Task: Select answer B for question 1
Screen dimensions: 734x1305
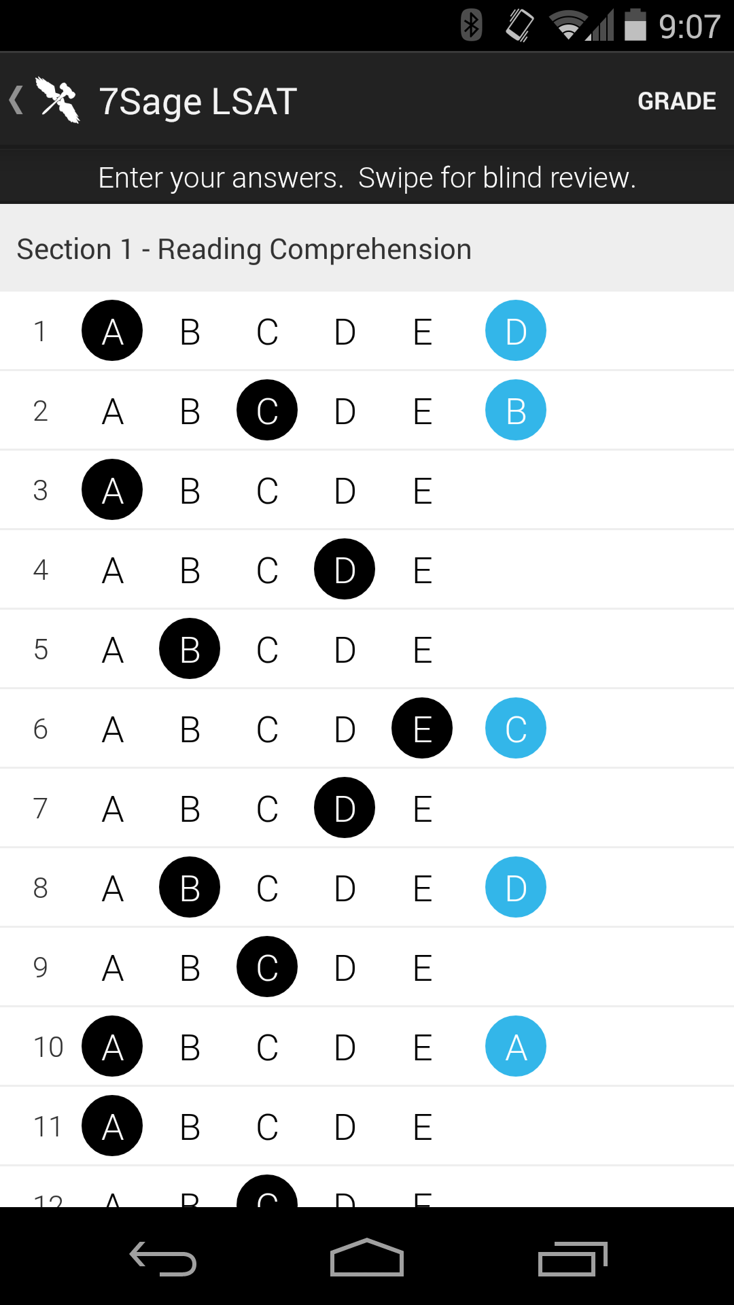Action: [190, 332]
